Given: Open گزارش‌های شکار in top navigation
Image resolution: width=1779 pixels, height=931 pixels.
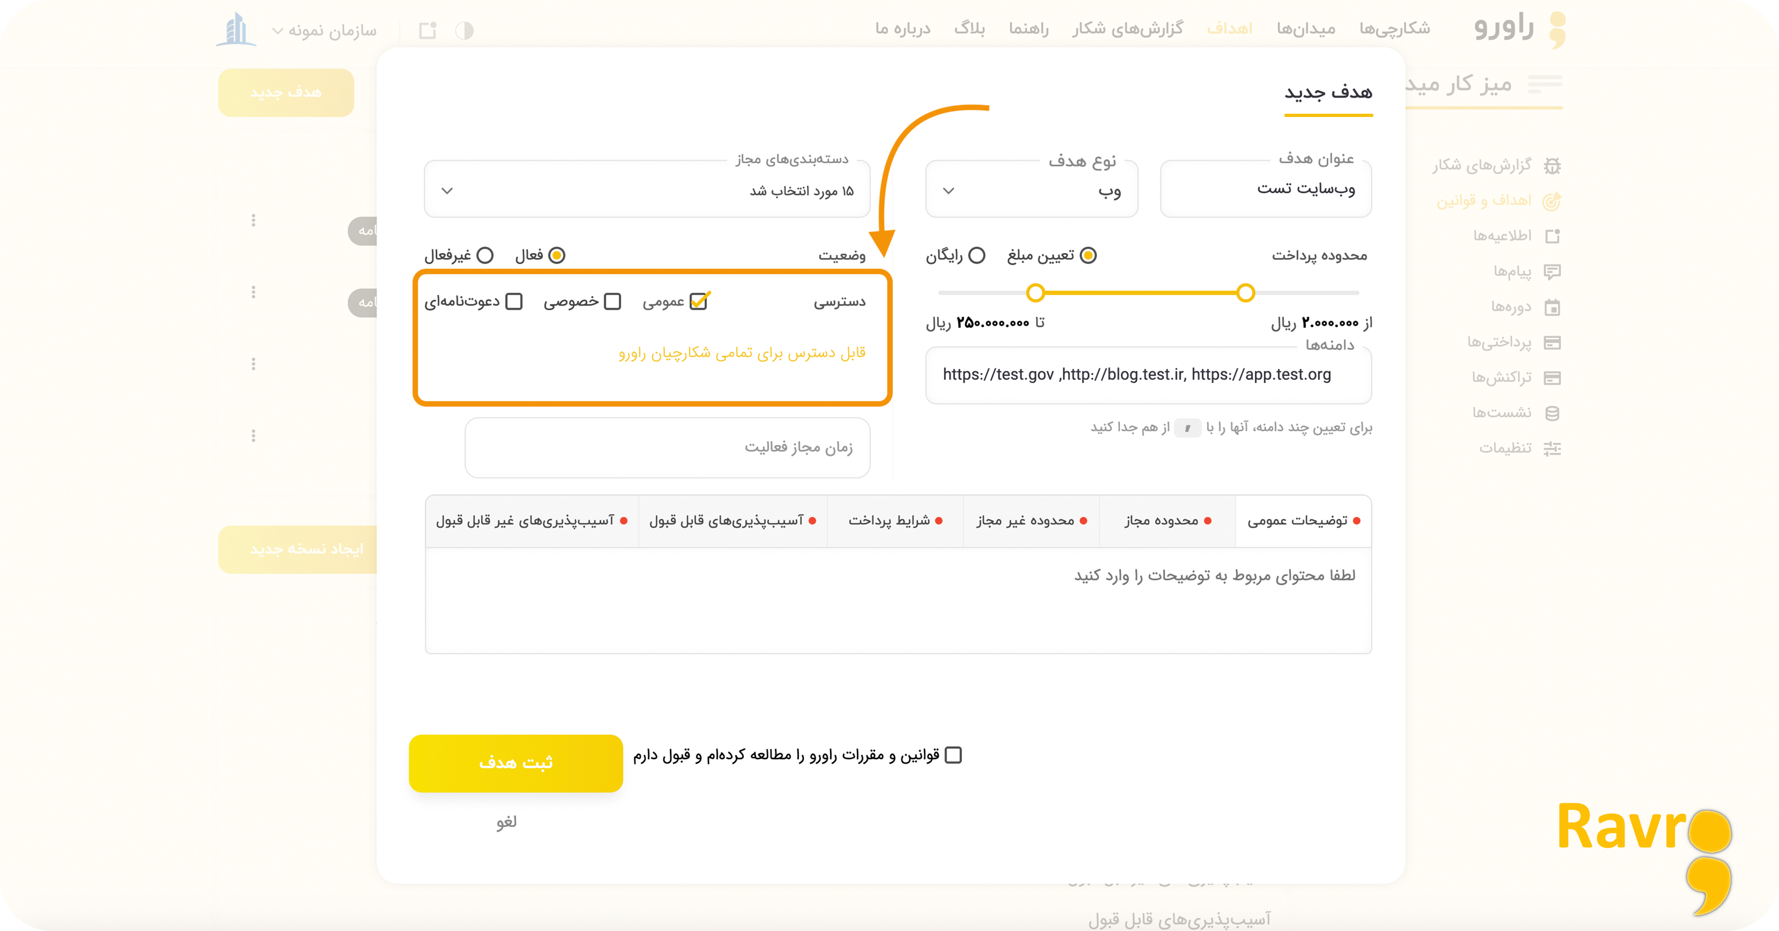Looking at the screenshot, I should click(1128, 29).
